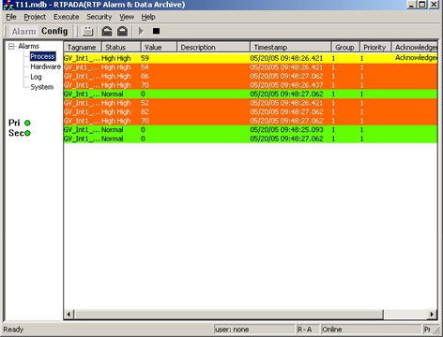Maximize the RTPADA window
This screenshot has width=443, height=337.
point(422,5)
